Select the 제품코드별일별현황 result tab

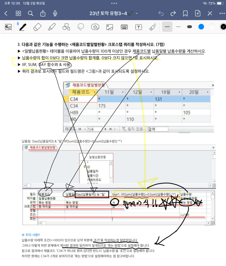[86, 85]
